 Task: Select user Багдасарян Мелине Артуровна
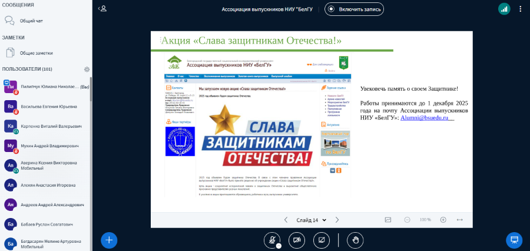pyautogui.click(x=47, y=243)
